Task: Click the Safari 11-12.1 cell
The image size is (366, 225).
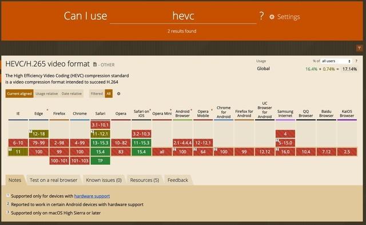Action: (101, 134)
